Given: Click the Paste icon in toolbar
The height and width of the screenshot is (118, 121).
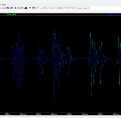Looking at the screenshot, I should tap(22, 8).
